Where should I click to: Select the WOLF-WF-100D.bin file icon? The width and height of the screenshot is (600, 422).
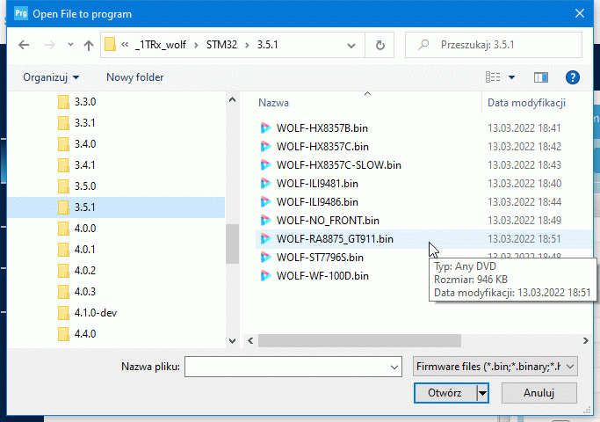[266, 275]
